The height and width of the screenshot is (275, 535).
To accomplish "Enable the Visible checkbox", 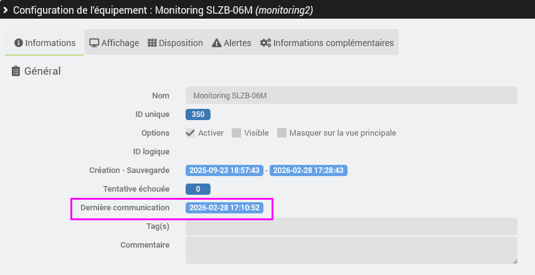I will pos(237,133).
